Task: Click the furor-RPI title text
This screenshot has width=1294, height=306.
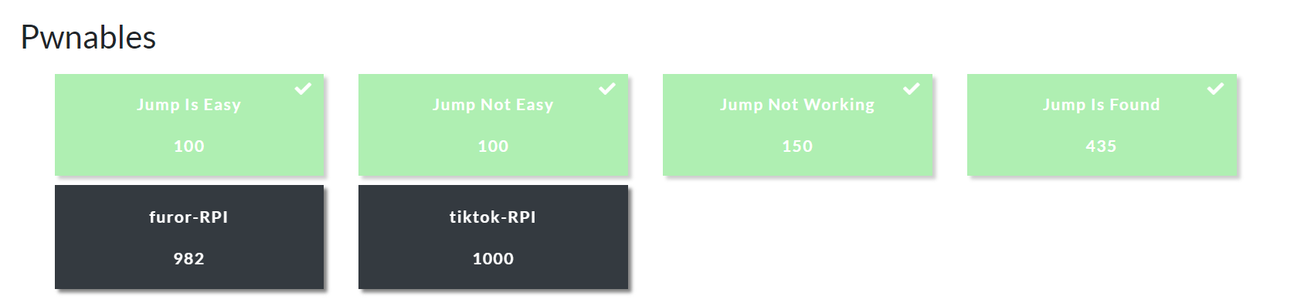Action: [189, 217]
